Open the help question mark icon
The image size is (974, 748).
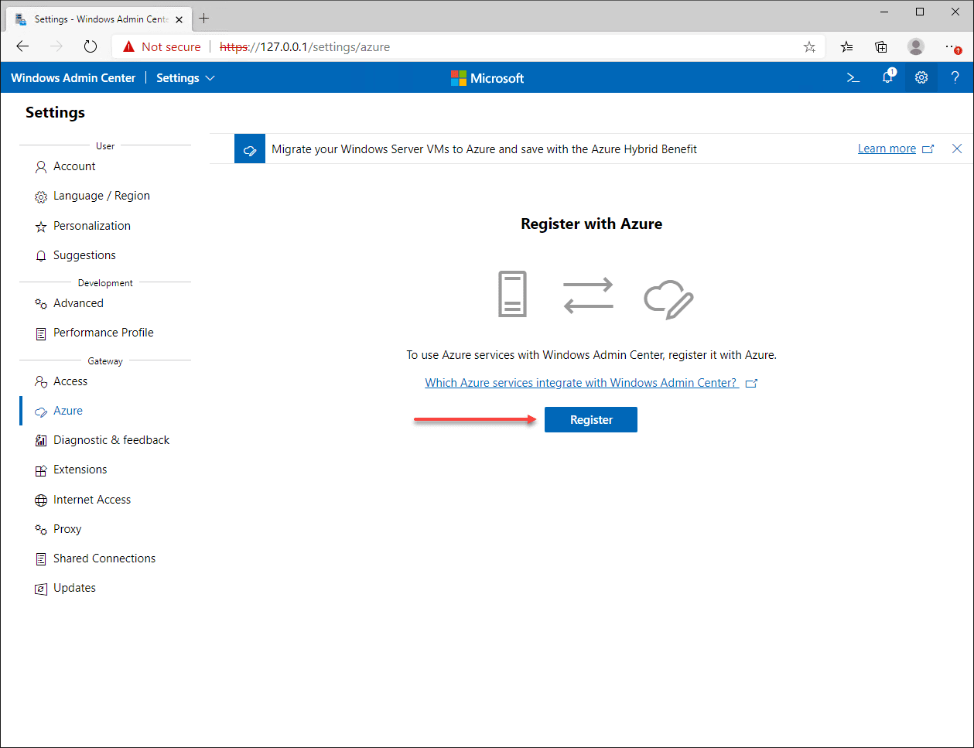[955, 77]
